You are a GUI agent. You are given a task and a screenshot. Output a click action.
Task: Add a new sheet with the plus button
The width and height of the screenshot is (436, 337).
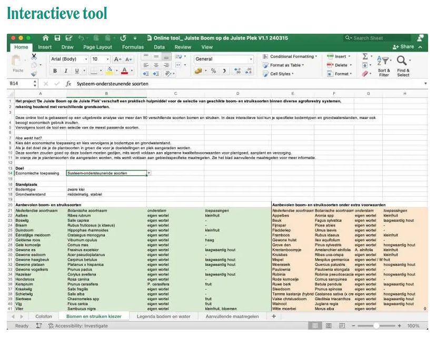click(x=274, y=316)
